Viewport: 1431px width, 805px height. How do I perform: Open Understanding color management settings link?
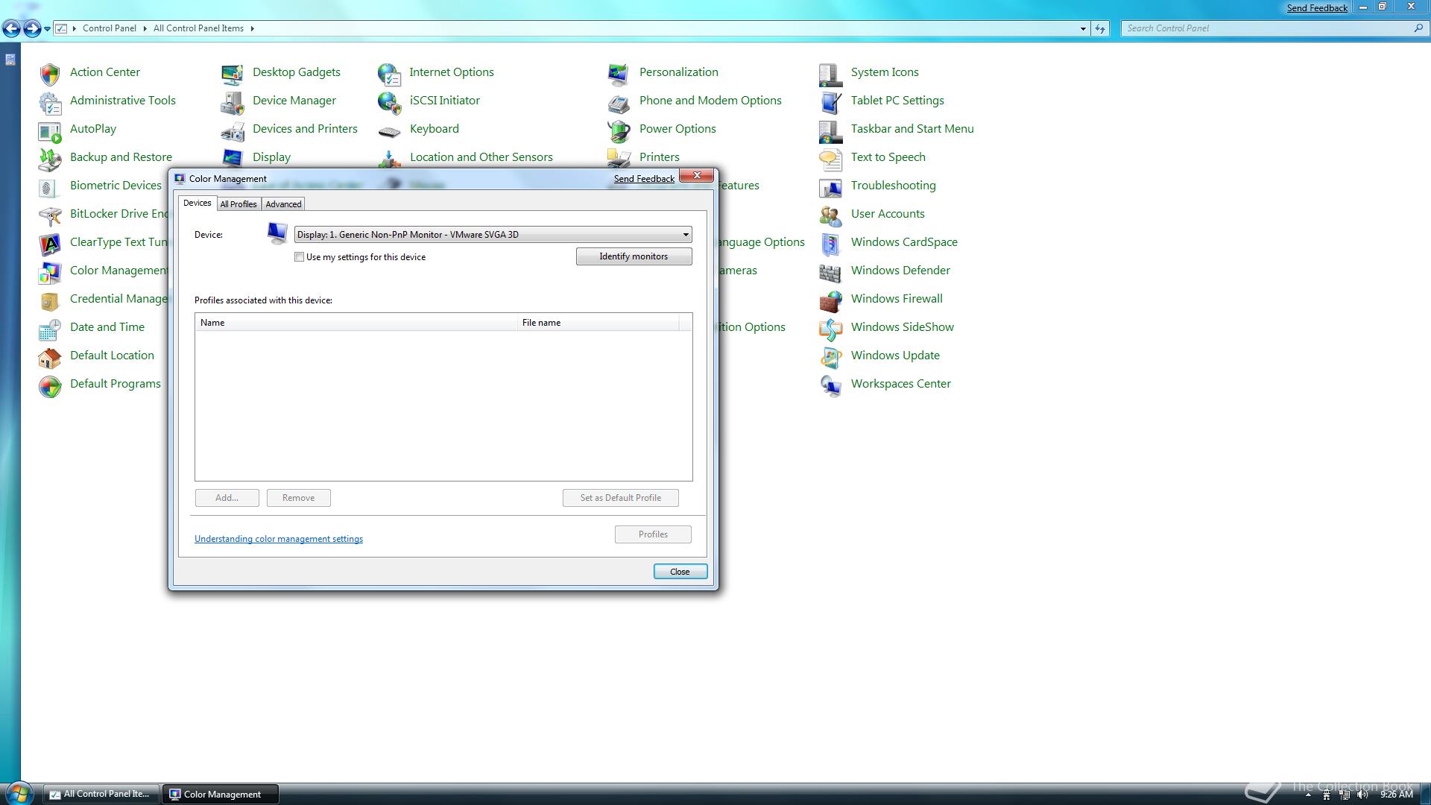(279, 539)
